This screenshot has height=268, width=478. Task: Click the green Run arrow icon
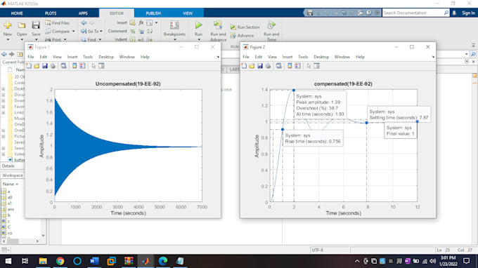click(198, 25)
